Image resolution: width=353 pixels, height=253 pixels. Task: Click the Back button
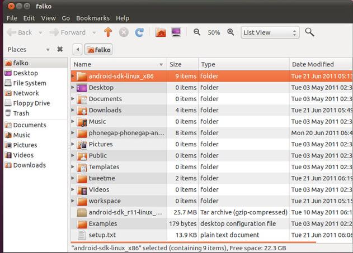click(20, 32)
